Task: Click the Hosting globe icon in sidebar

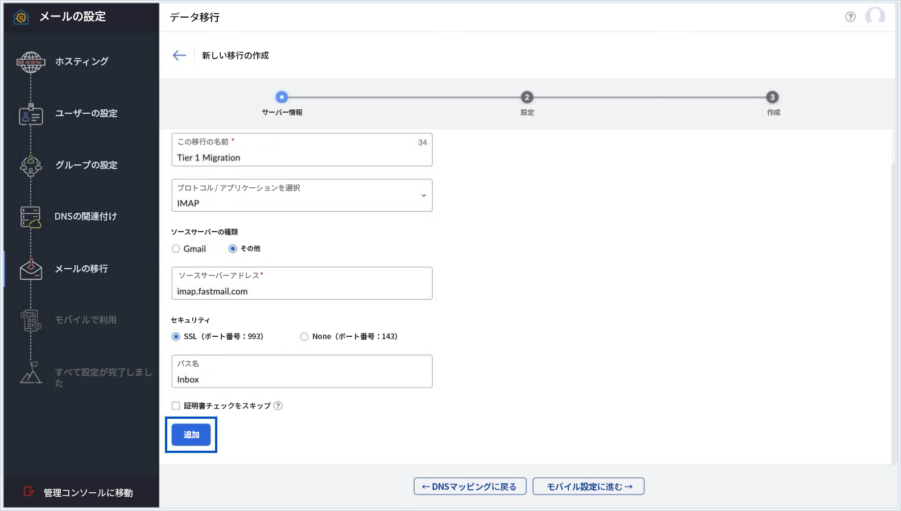Action: click(x=31, y=61)
